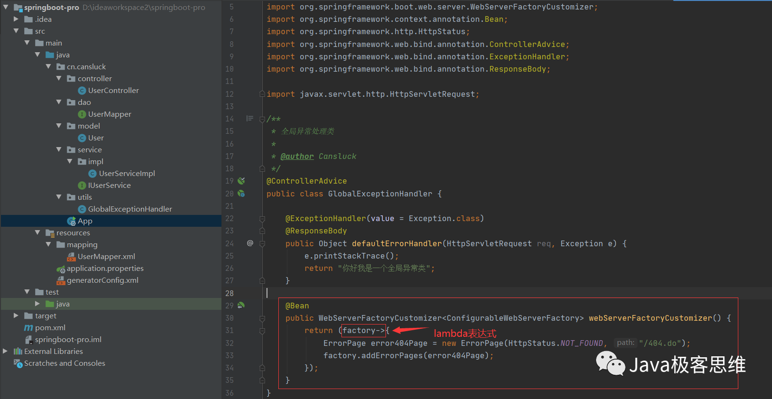Viewport: 772px width, 399px height.
Task: Fold webServerFactoryCustomizer method at line 30
Action: (262, 318)
